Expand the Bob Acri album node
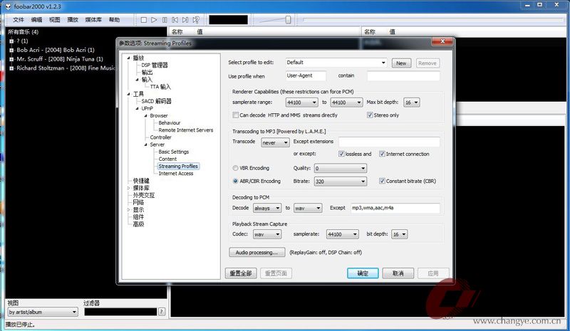This screenshot has width=570, height=331. pyautogui.click(x=11, y=50)
